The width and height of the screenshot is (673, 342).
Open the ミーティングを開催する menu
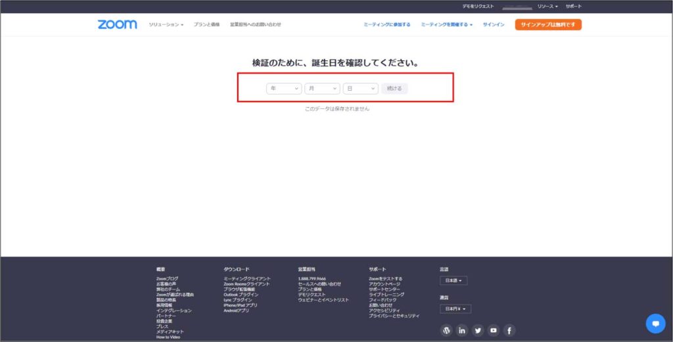447,24
